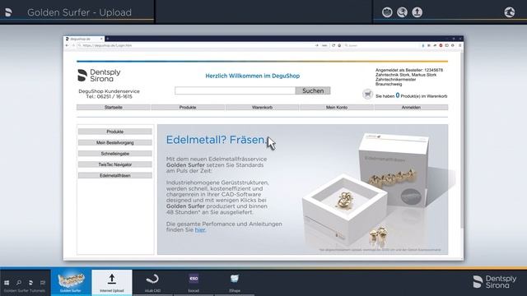Open the Mein Konto menu item
The height and width of the screenshot is (296, 527).
[x=337, y=108]
